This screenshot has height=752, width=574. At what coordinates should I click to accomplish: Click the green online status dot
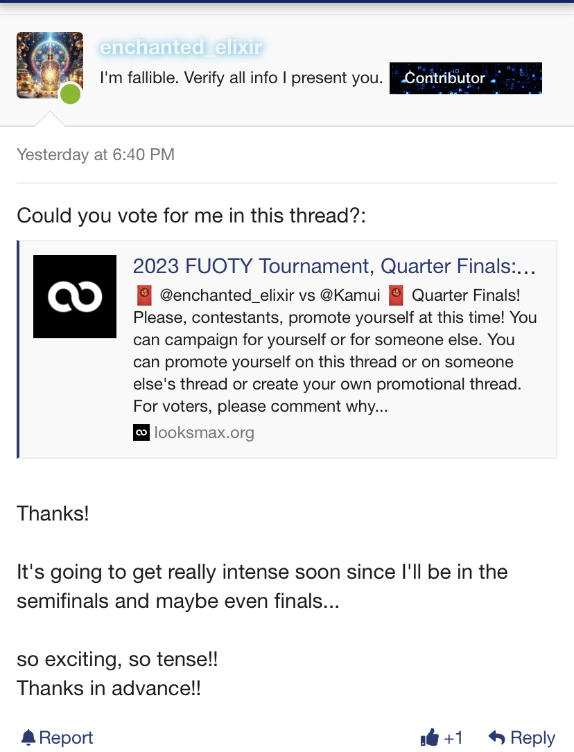click(70, 94)
